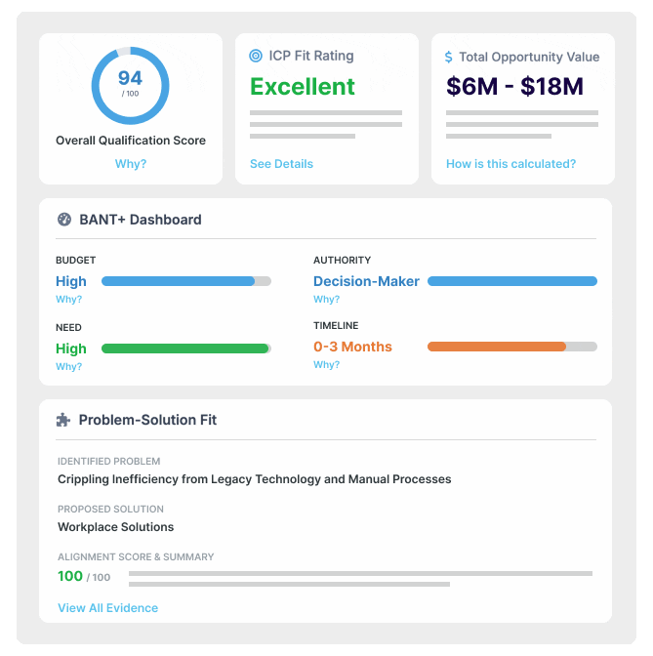Click the dollar sign opportunity value icon
Image resolution: width=653 pixels, height=656 pixels.
449,58
